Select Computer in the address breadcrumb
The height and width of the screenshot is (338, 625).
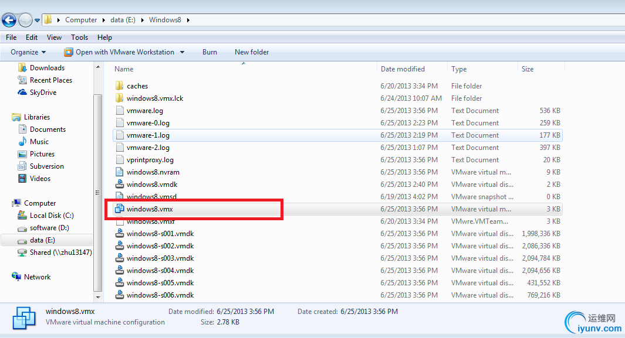click(x=81, y=20)
